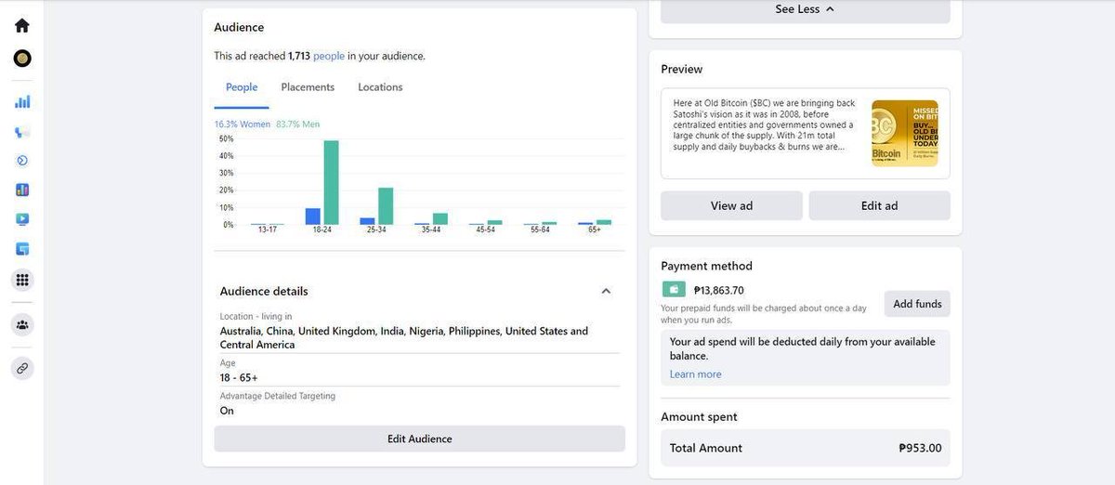
Task: Click the circular arrow icon in sidebar
Action: coord(22,161)
